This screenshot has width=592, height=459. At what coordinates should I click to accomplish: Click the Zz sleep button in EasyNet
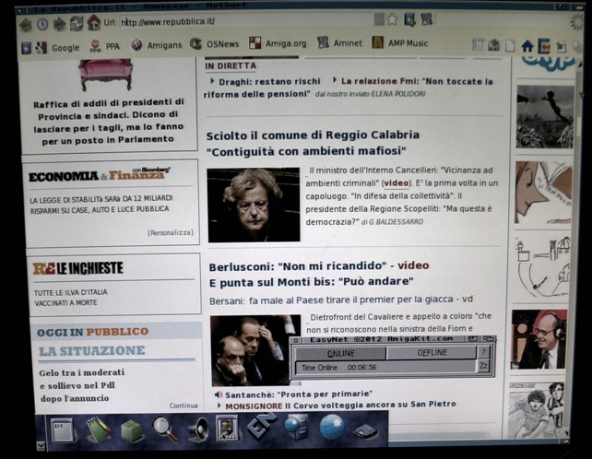pyautogui.click(x=483, y=366)
